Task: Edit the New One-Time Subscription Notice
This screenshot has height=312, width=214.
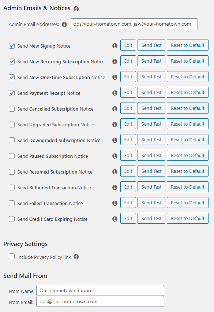Action: pos(128,77)
